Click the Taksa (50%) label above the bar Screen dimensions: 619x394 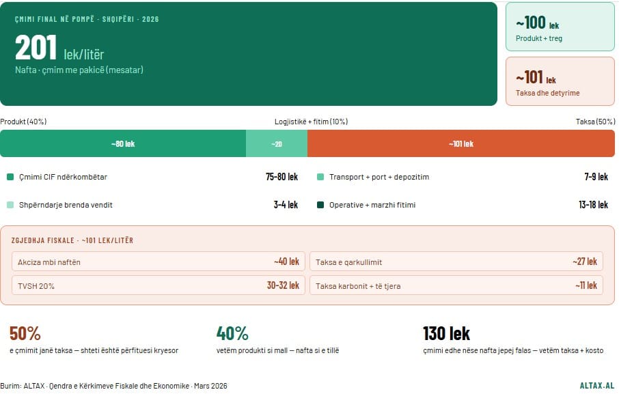coord(595,122)
